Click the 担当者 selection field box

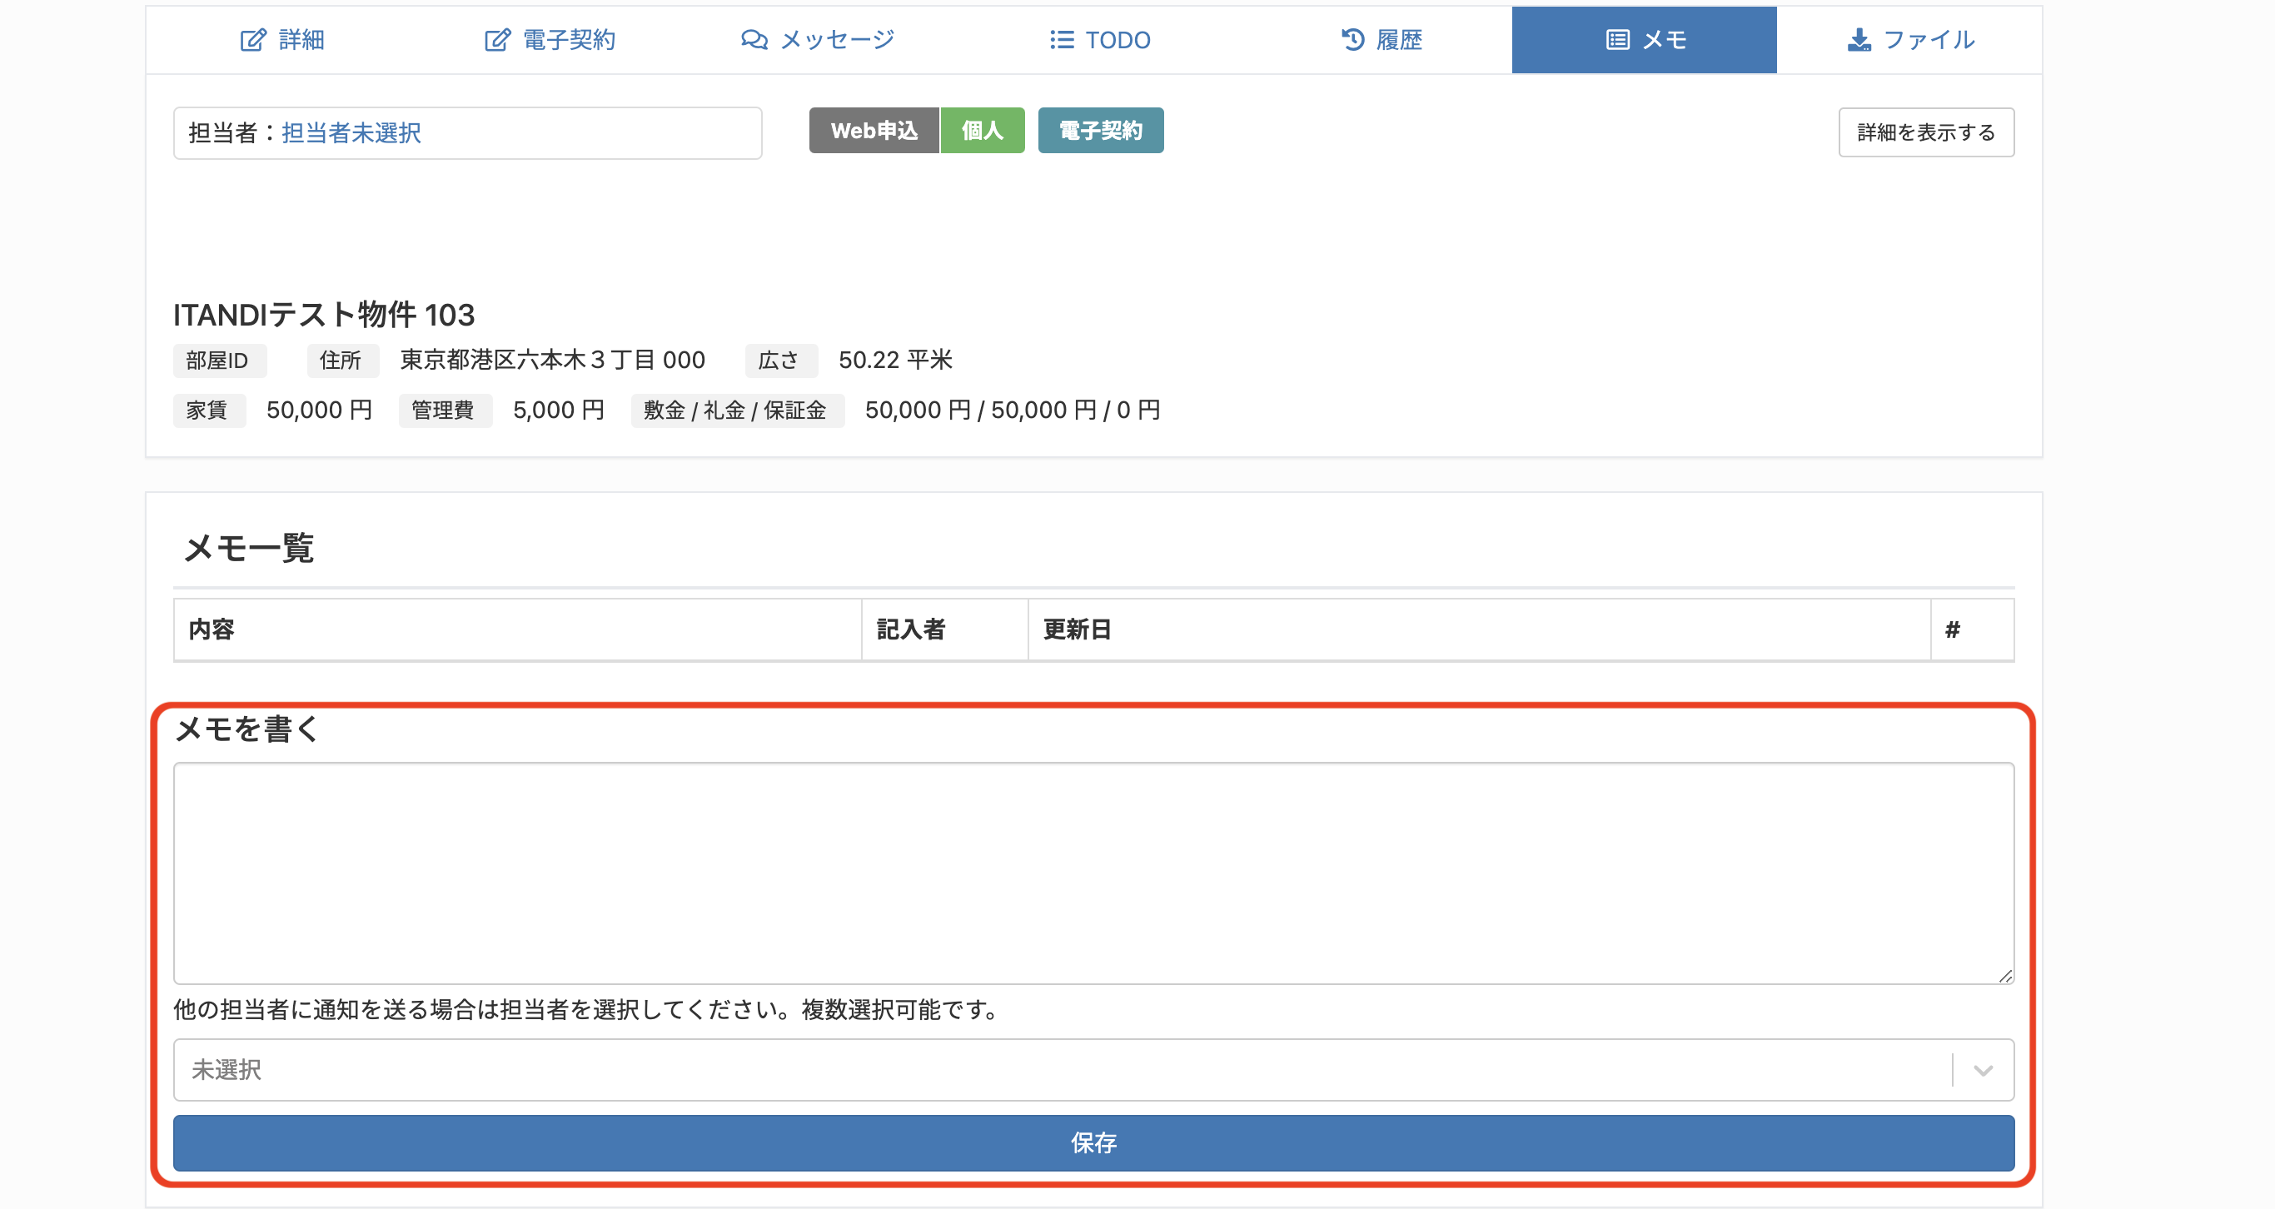coord(467,132)
